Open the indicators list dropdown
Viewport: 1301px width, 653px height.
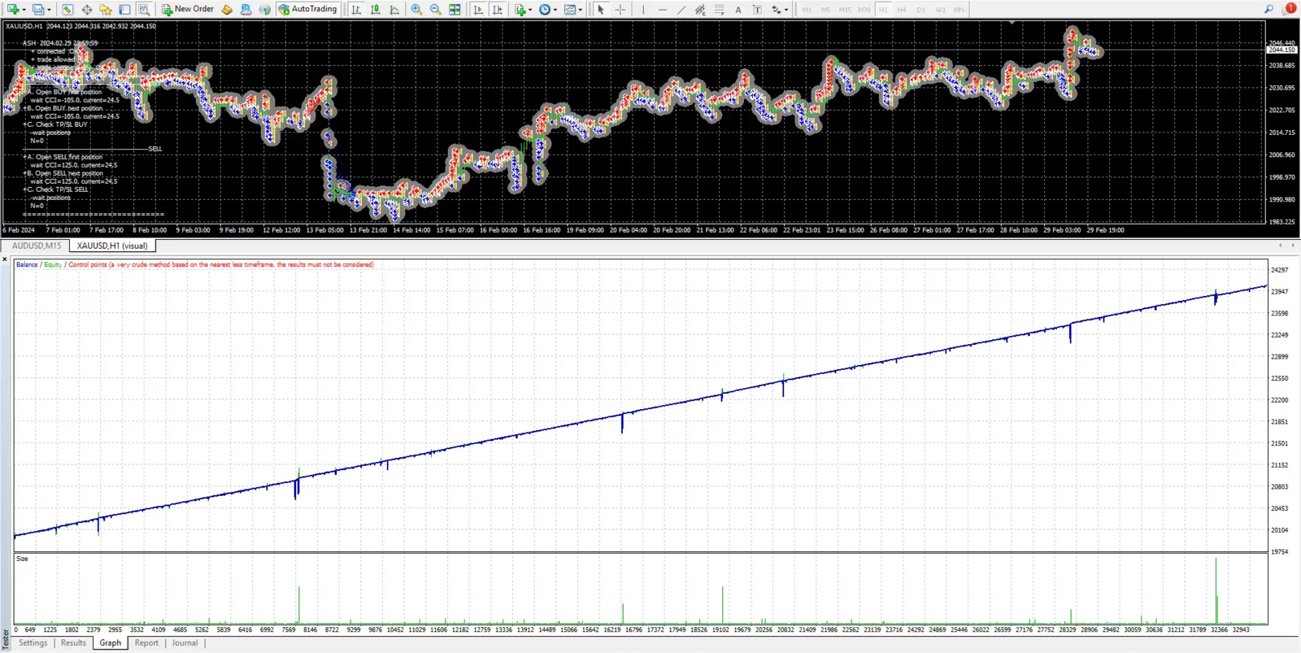tap(530, 10)
